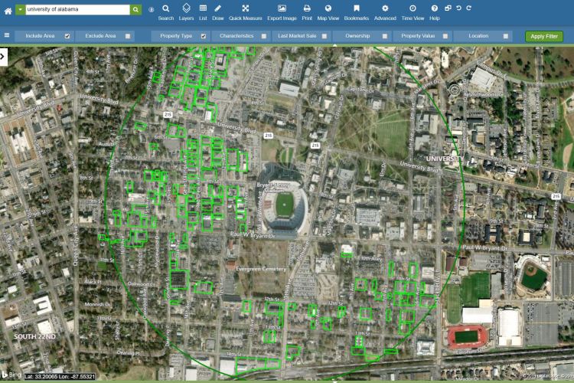Tick the Location filter checkbox
574x383 pixels.
506,36
